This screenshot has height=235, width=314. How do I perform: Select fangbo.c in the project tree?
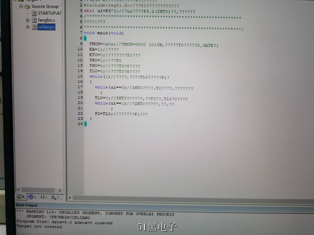pyautogui.click(x=47, y=20)
